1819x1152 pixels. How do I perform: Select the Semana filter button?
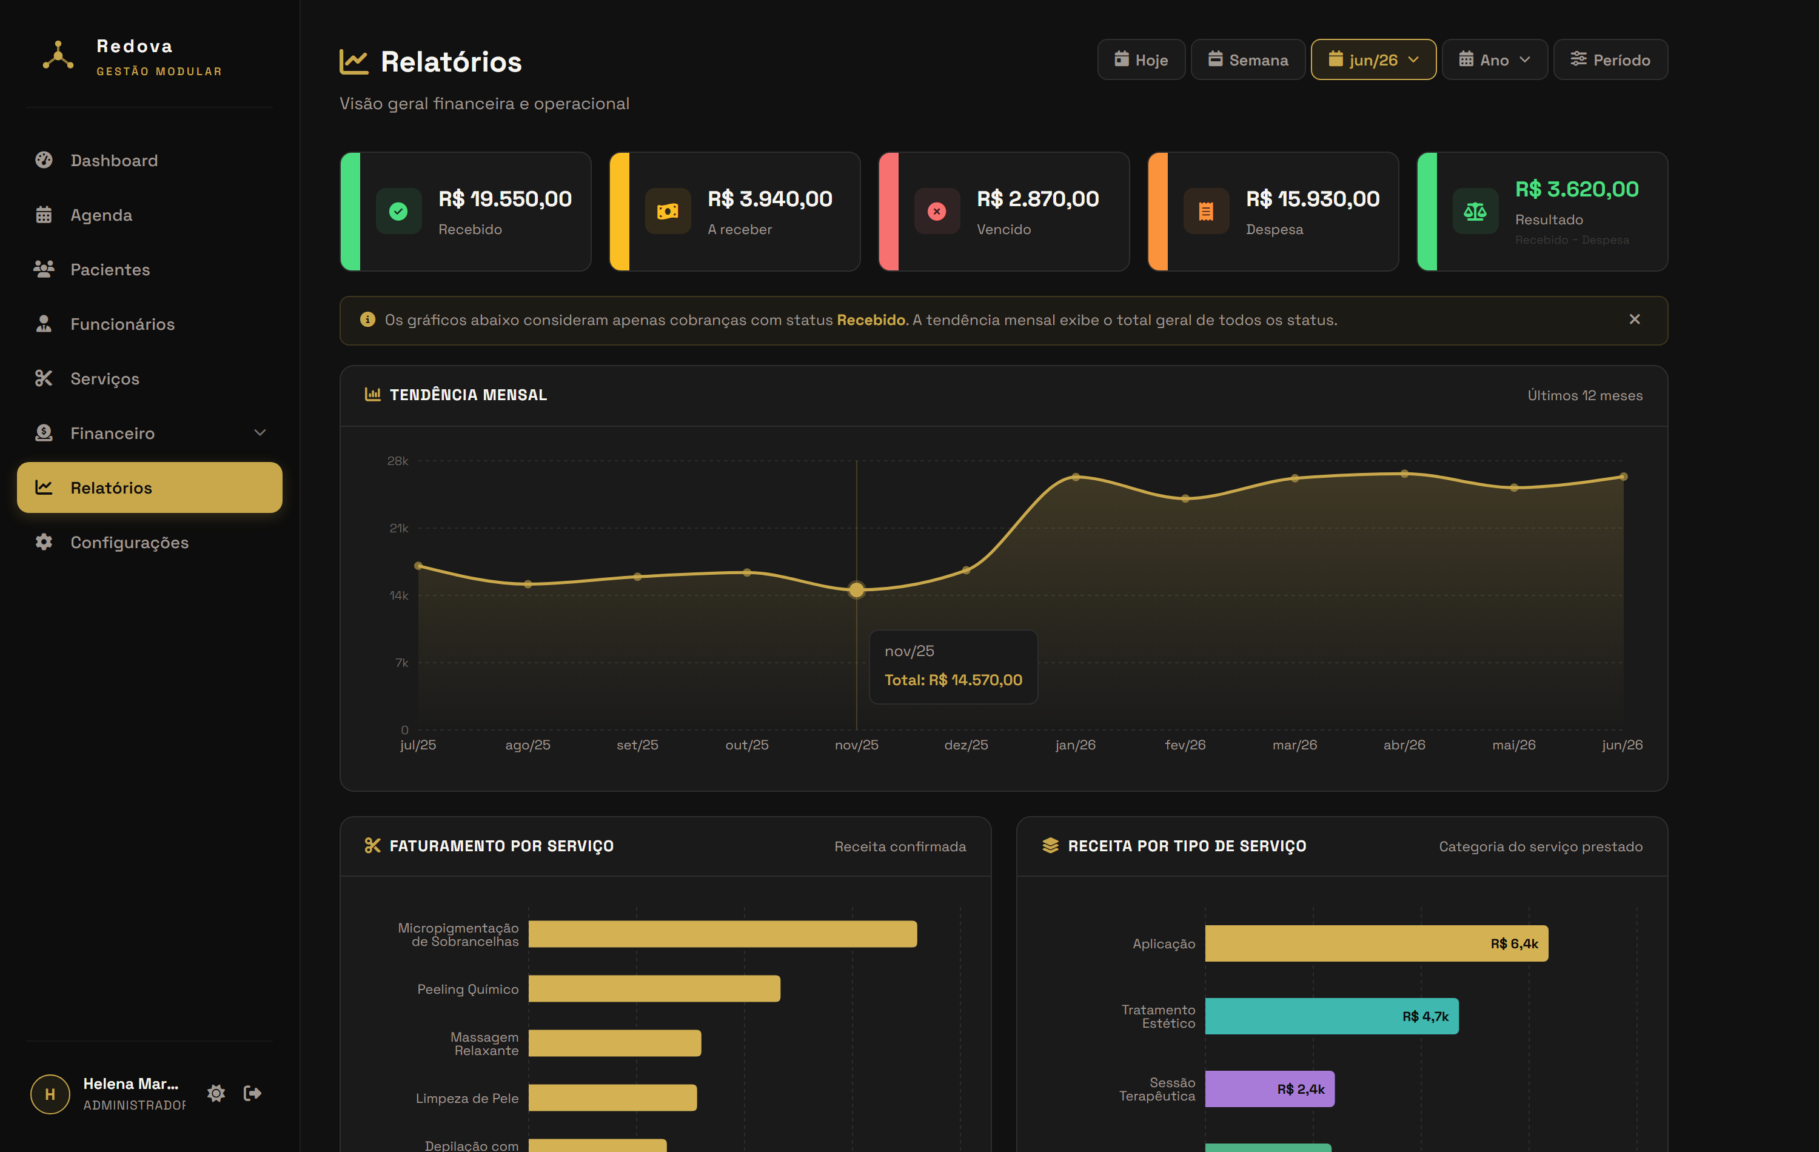[1247, 59]
